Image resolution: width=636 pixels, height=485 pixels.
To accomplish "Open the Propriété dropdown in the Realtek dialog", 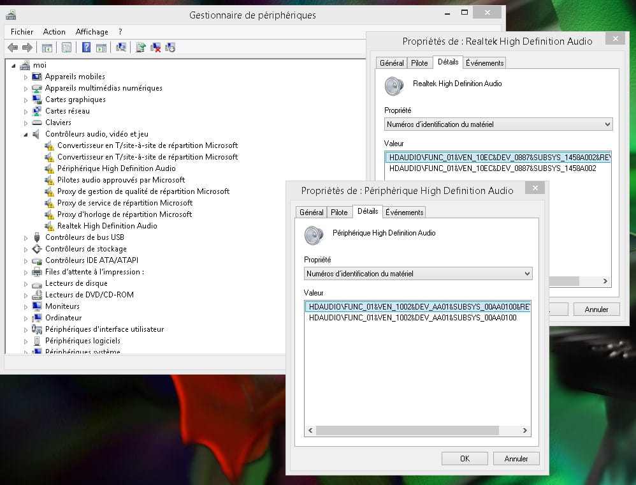I will point(498,124).
